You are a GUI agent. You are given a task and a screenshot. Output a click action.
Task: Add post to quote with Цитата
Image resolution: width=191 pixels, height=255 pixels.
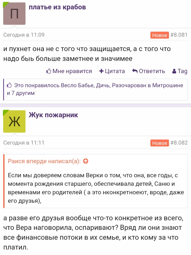coord(112,71)
